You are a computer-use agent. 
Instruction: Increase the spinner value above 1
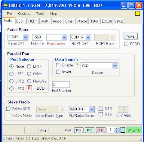116,129
